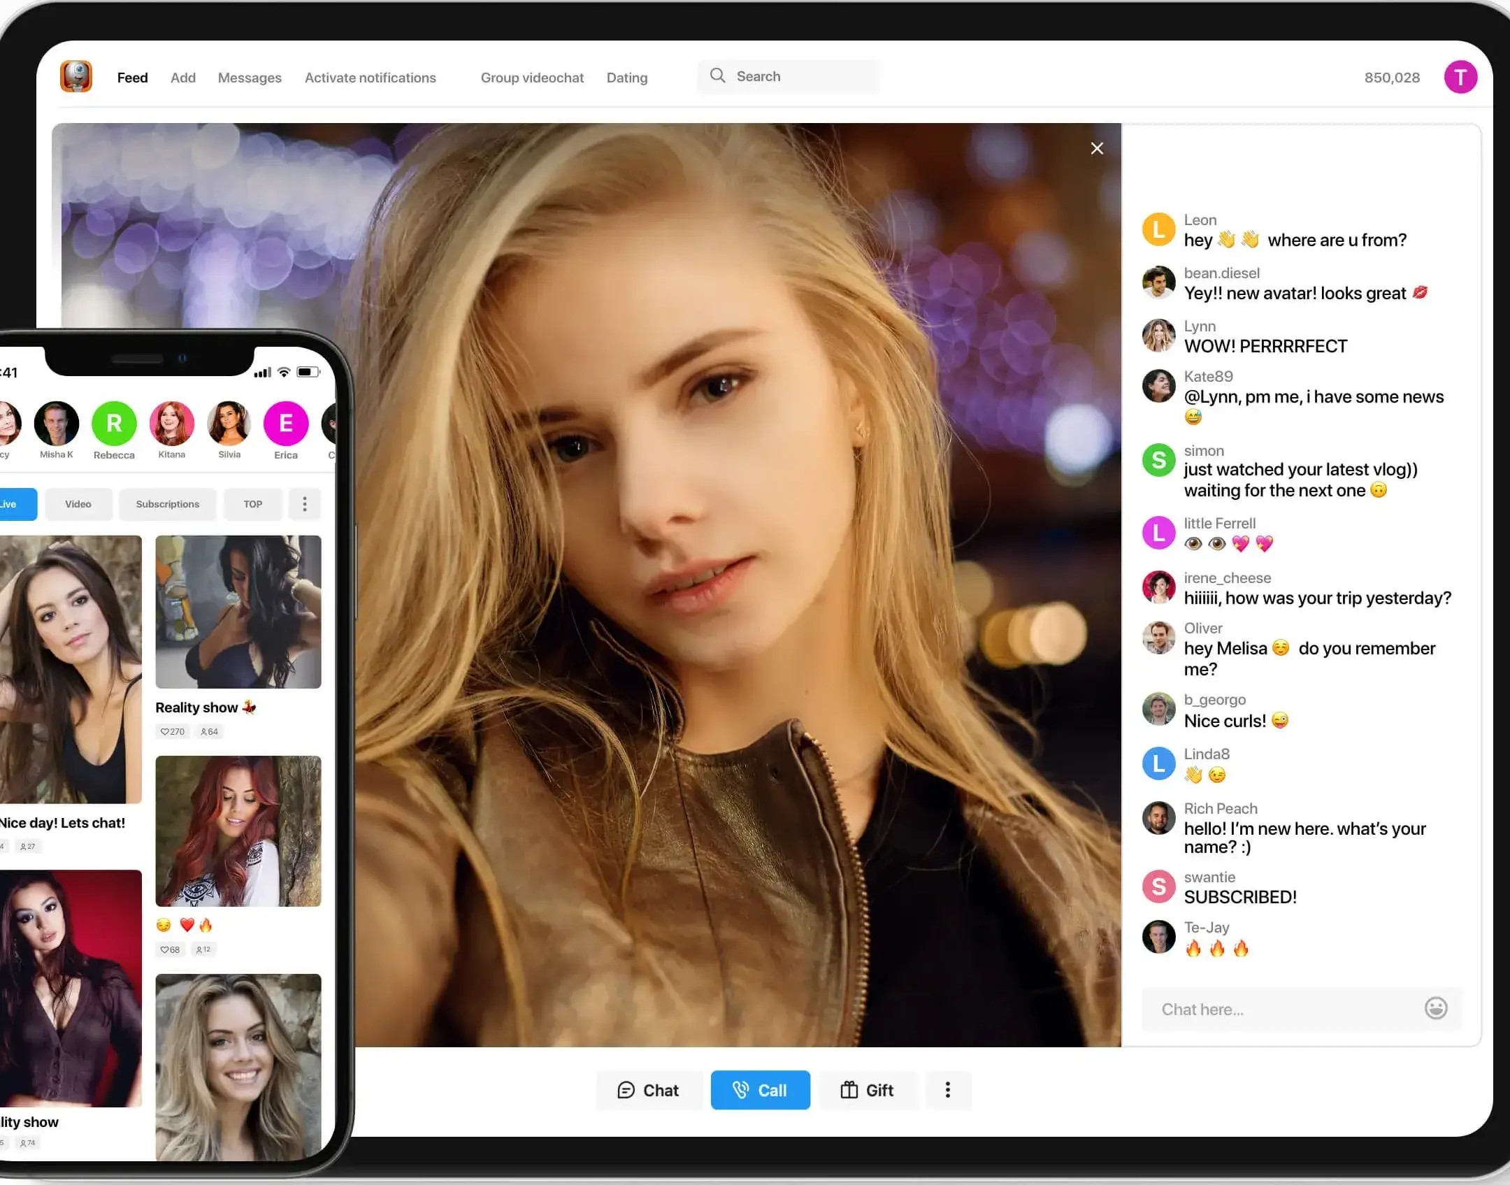Open the emoji picker in chat

1435,1008
